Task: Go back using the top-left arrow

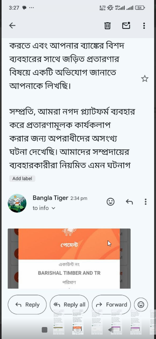Action: point(12,25)
